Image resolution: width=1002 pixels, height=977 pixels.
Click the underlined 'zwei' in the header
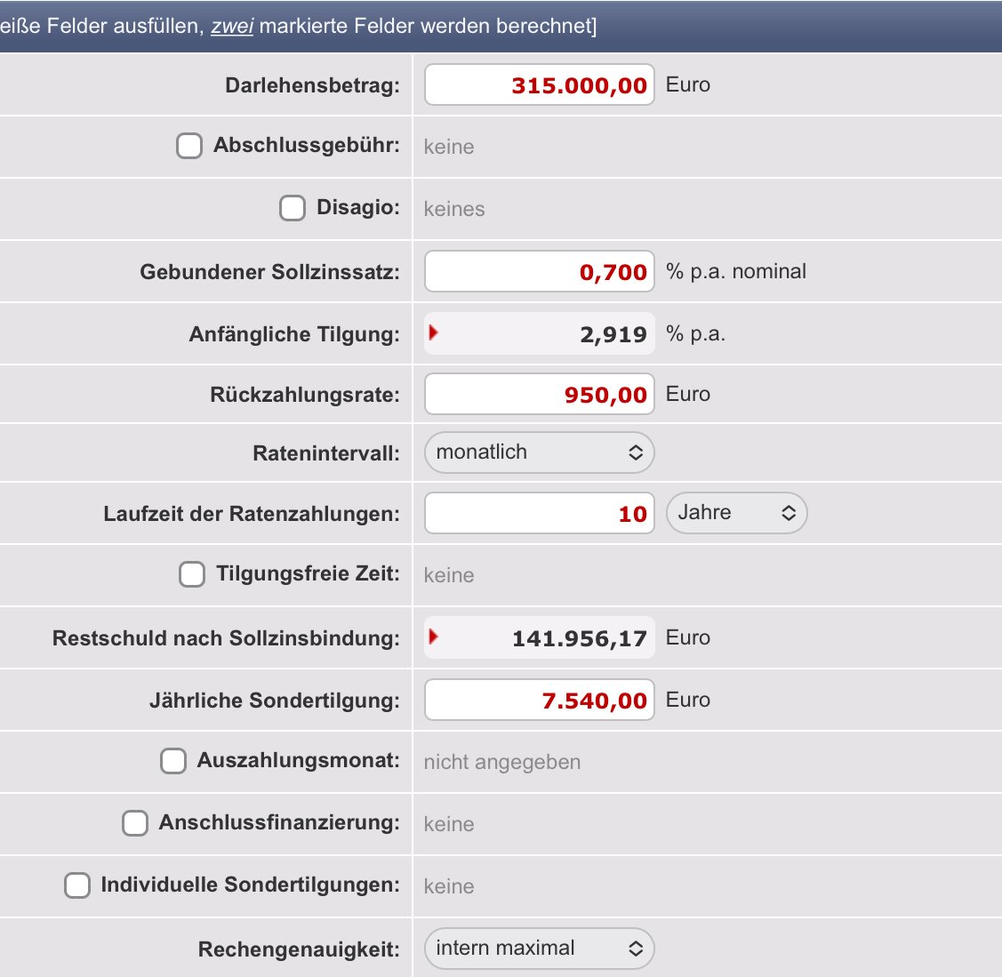tap(233, 26)
